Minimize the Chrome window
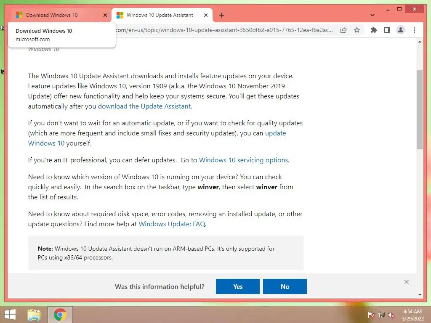This screenshot has width=431, height=323. (388, 9)
